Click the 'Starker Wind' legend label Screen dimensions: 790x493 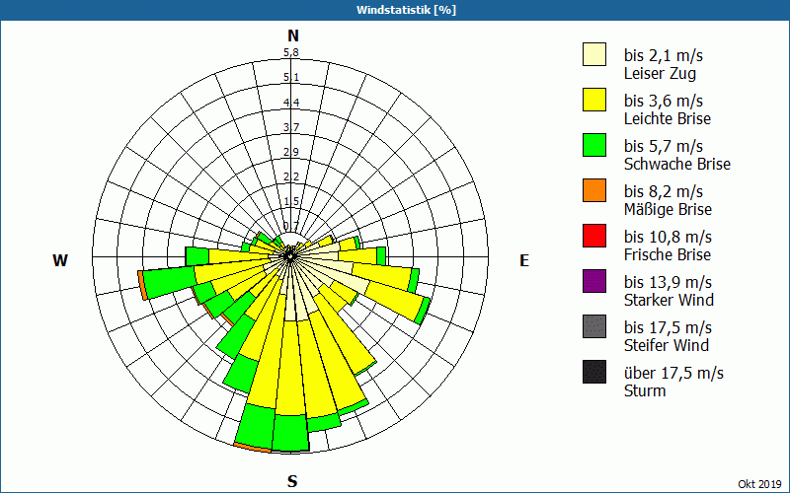point(670,300)
